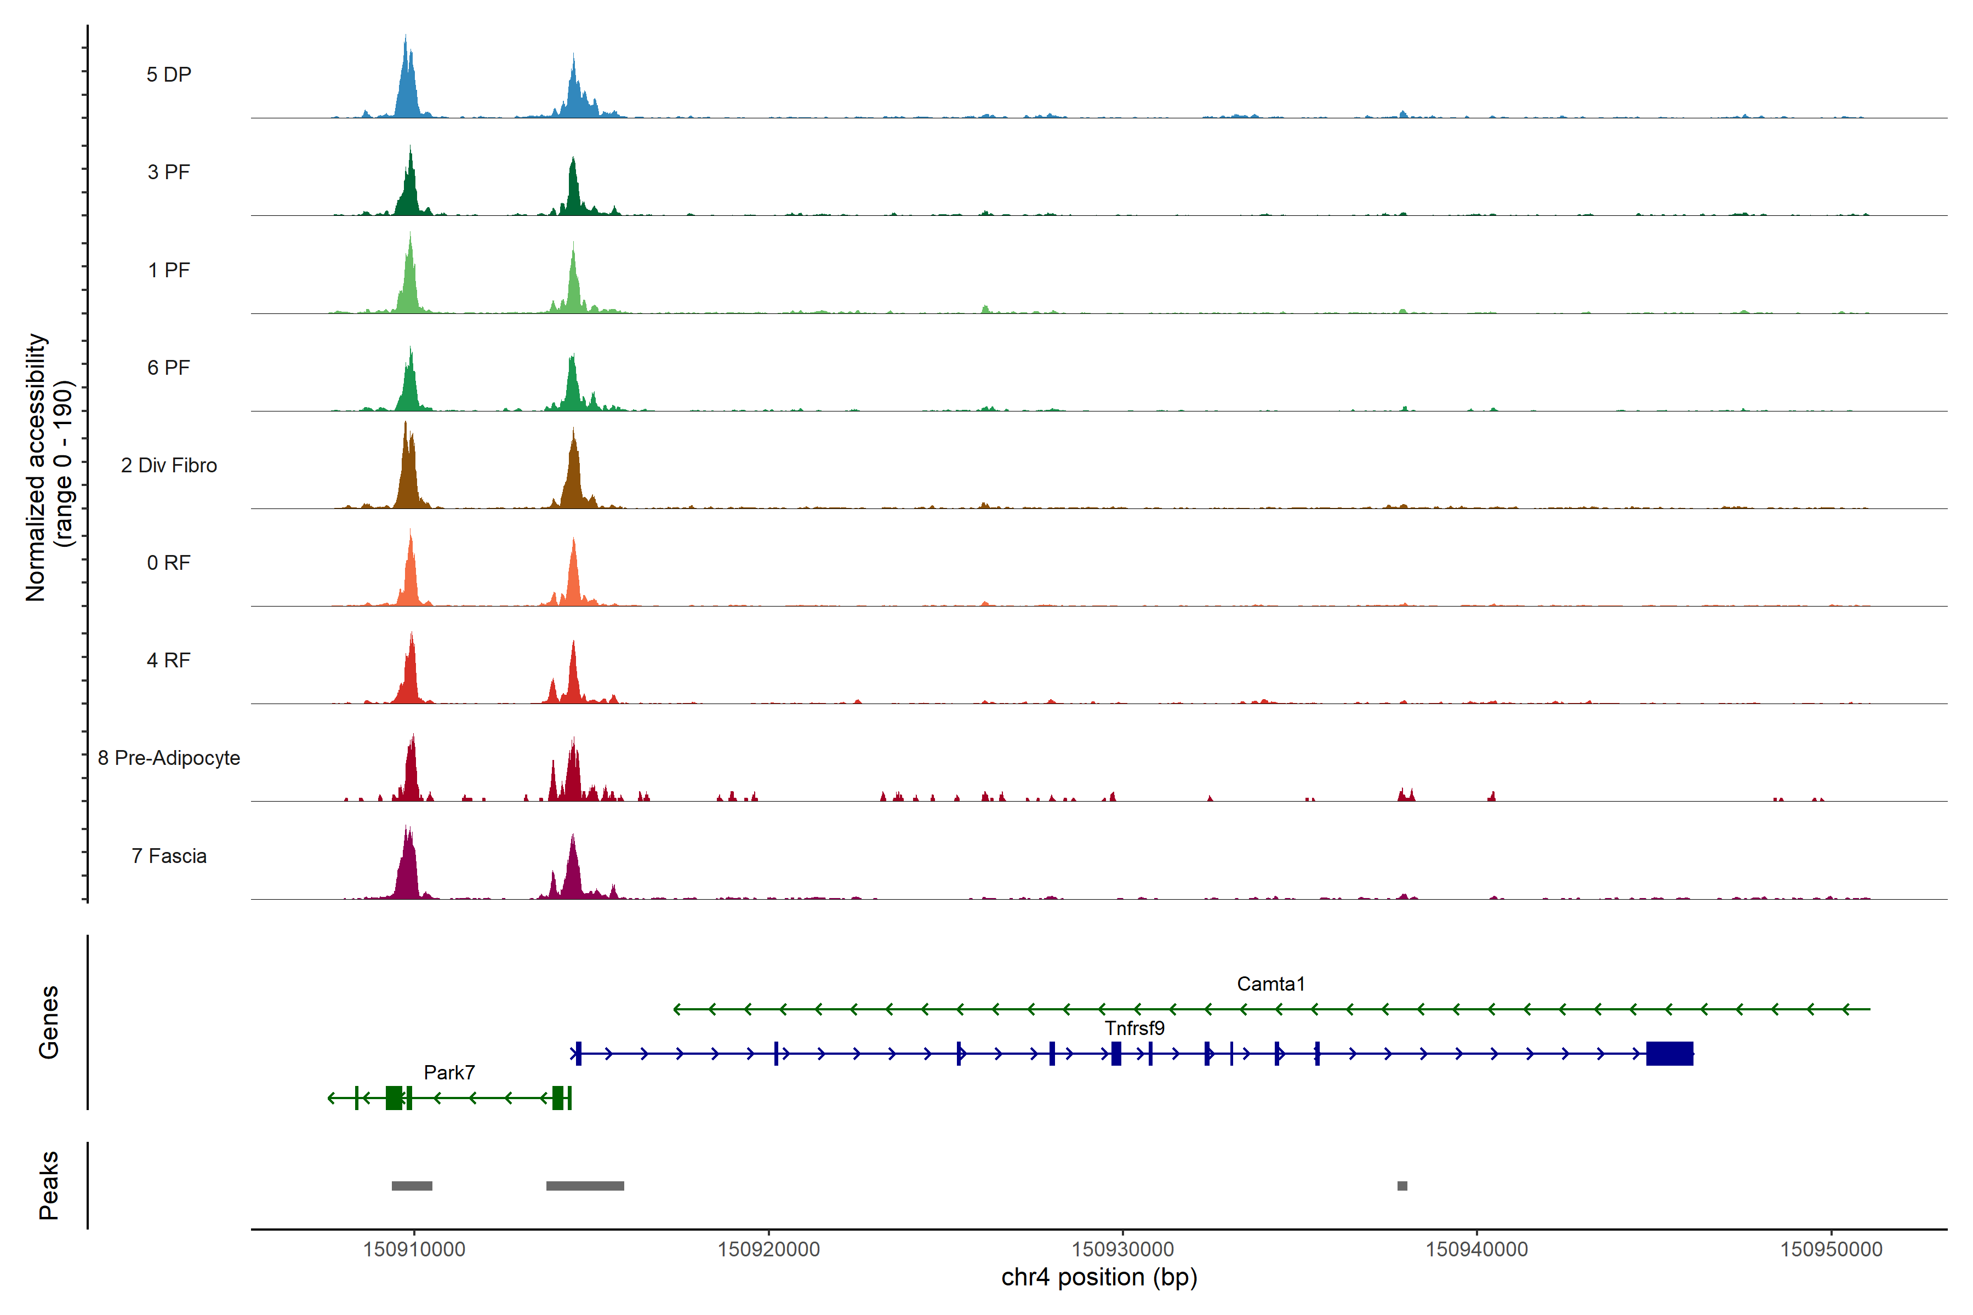This screenshot has height=1315, width=1973.
Task: Click the Camta1 gene label
Action: coord(1271,984)
